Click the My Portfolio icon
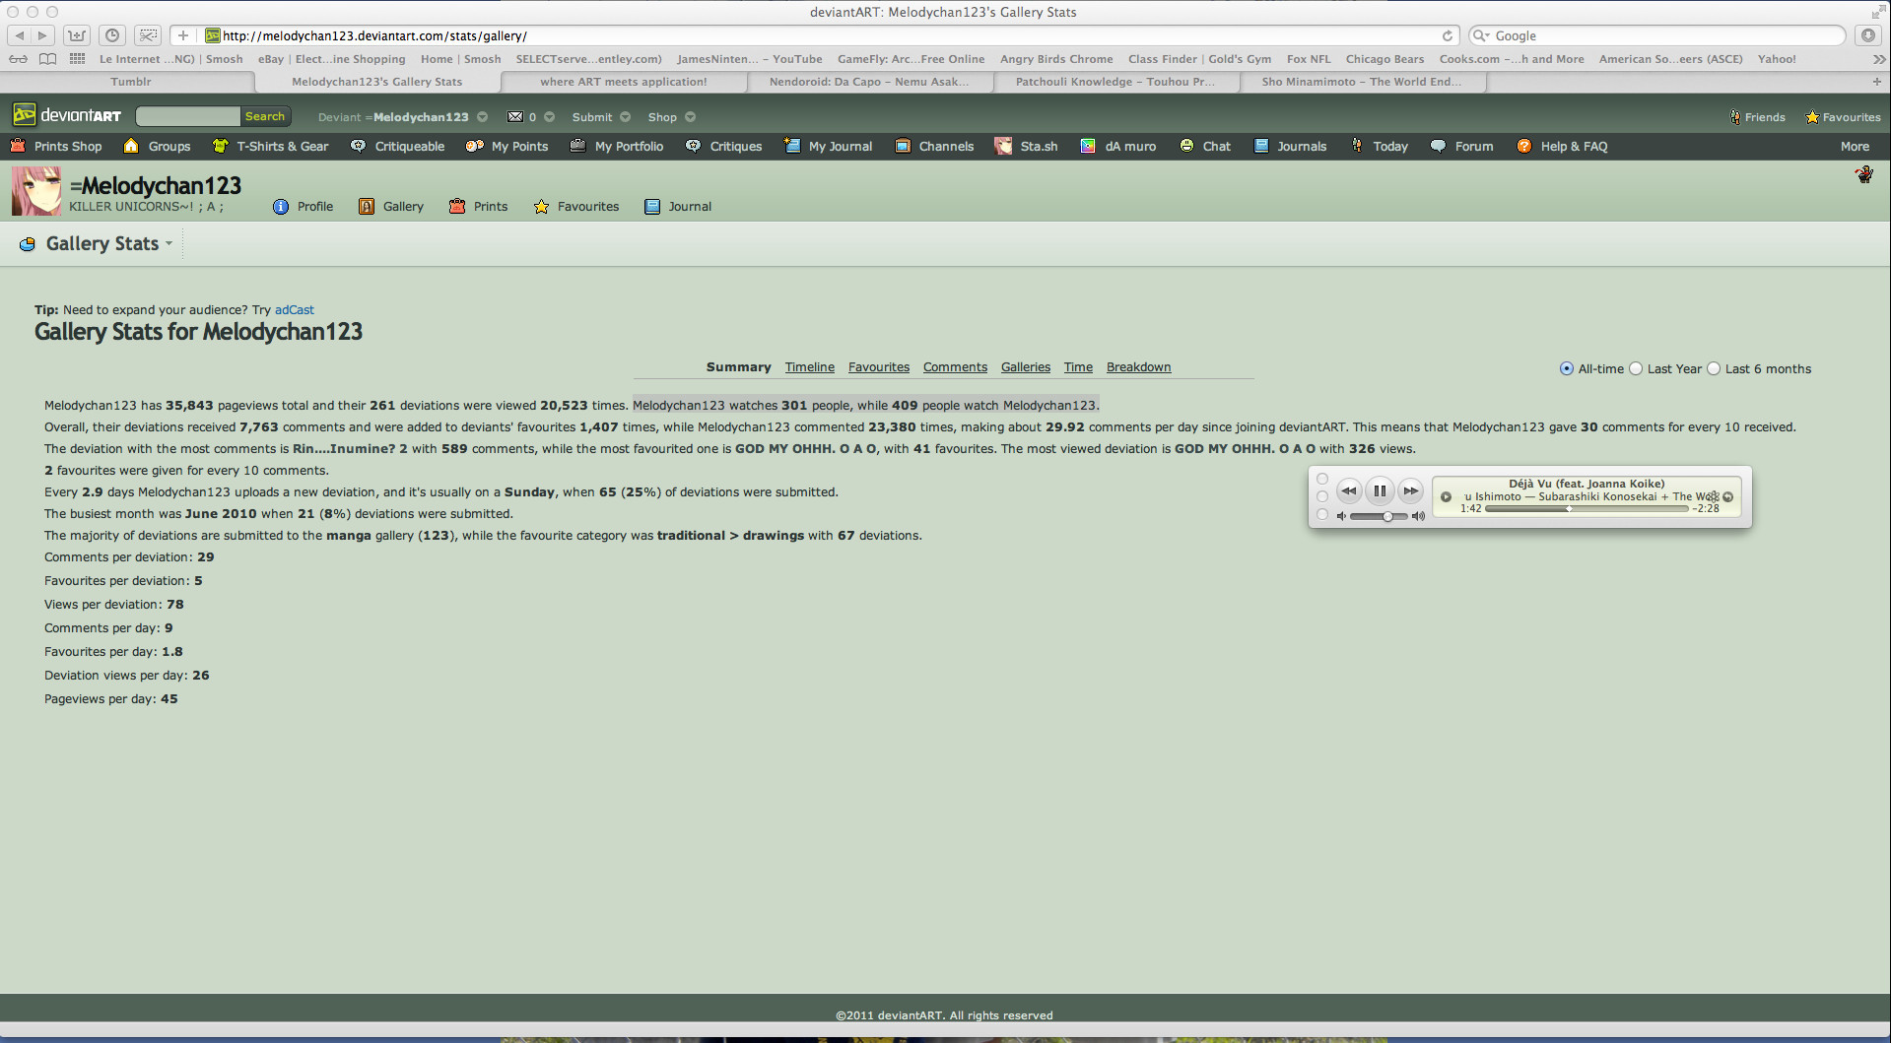1891x1043 pixels. point(578,146)
